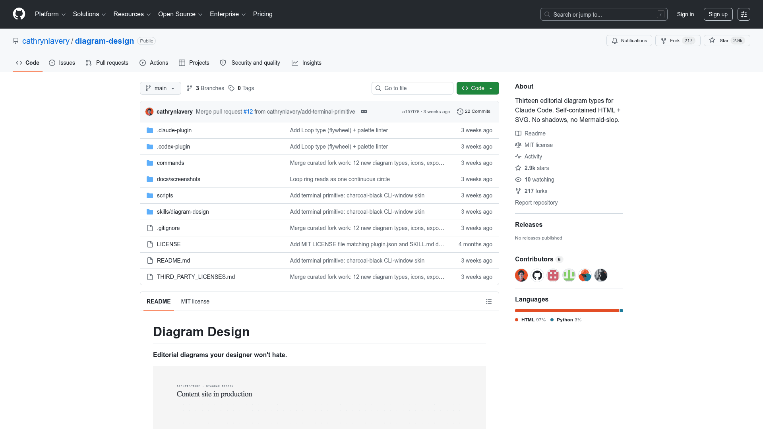Click Python 3% language link

coord(566,320)
